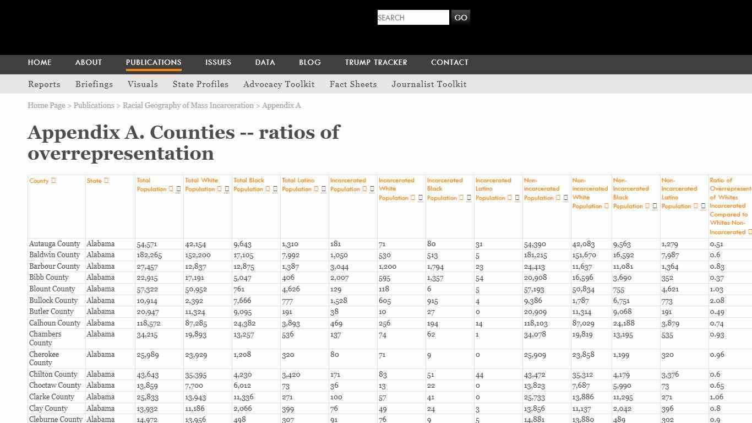Open the Issues navigation dropdown
The width and height of the screenshot is (752, 423).
point(218,62)
